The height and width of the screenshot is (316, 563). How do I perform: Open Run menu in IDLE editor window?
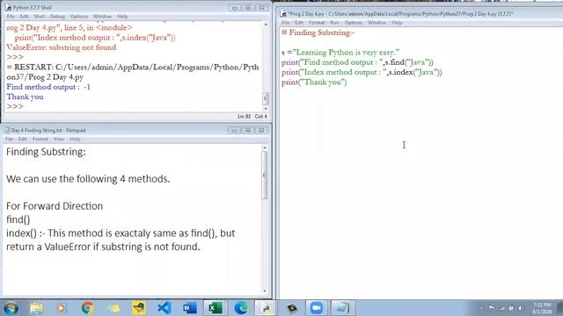tap(334, 23)
